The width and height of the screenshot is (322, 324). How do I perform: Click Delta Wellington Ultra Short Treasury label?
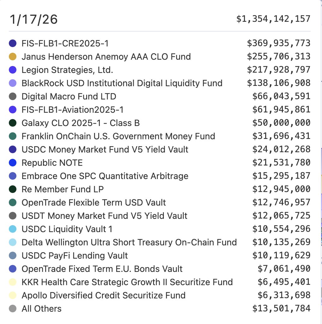[x=129, y=242]
